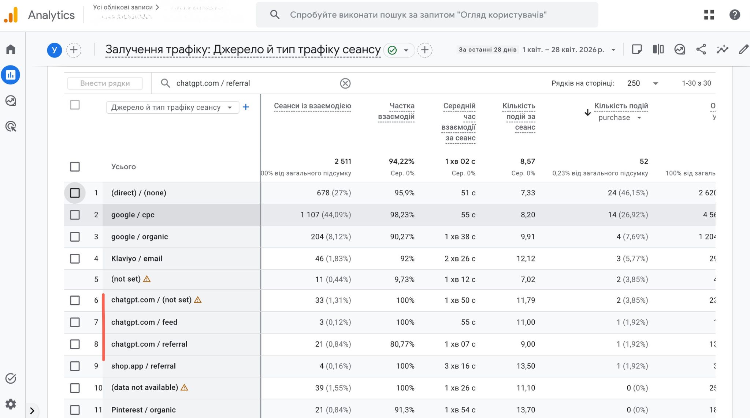Click warning icon on (data not available)
750x418 pixels.
coord(184,387)
